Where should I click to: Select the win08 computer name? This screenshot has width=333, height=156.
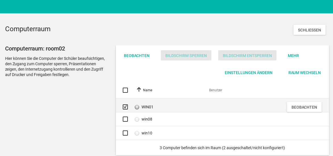147,119
